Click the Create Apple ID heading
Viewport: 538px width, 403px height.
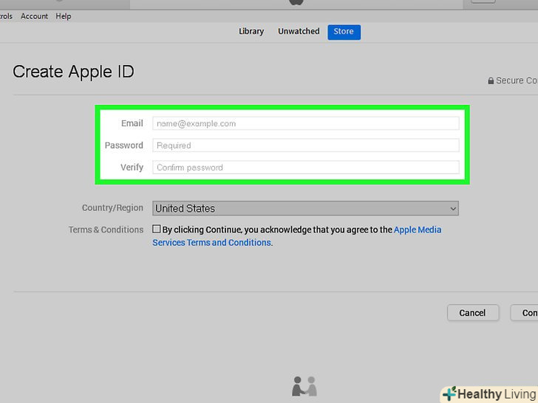coord(73,72)
